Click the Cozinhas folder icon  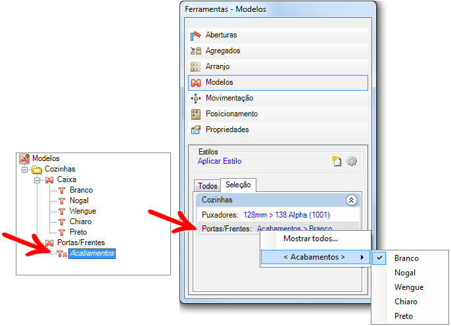(x=37, y=170)
